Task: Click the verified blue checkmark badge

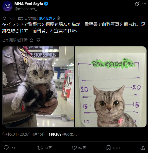Action: tap(46, 4)
